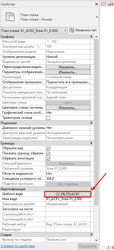The width and height of the screenshot is (114, 250).
Task: Click the Имя вида value field
Action: 68,199
